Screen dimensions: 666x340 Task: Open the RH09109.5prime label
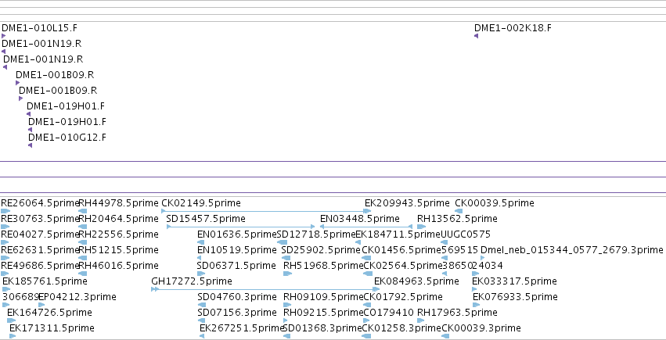click(x=323, y=297)
